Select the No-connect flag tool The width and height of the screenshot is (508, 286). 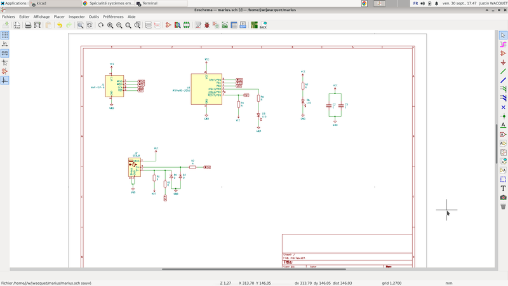pos(503,107)
